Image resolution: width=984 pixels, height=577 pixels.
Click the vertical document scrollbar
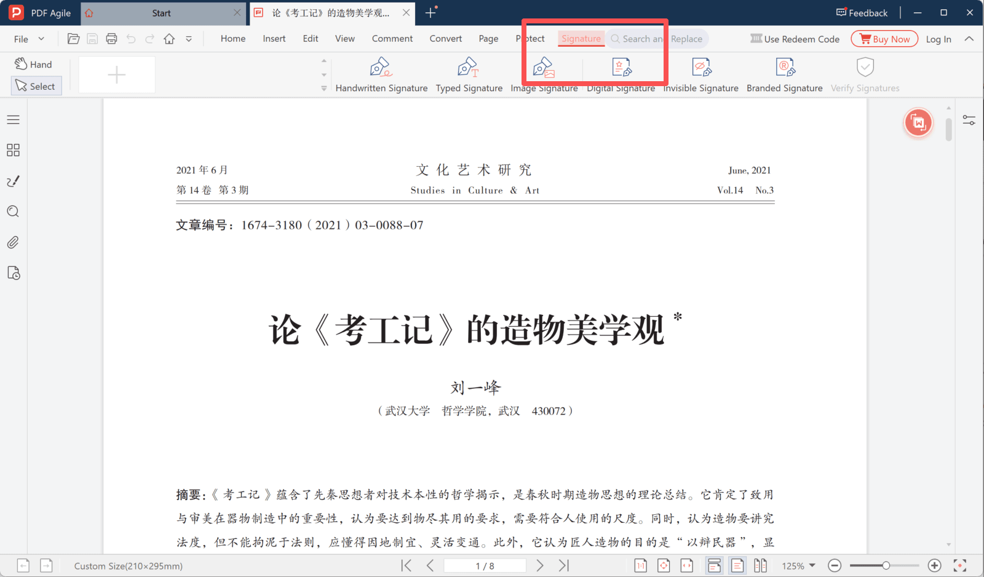949,129
